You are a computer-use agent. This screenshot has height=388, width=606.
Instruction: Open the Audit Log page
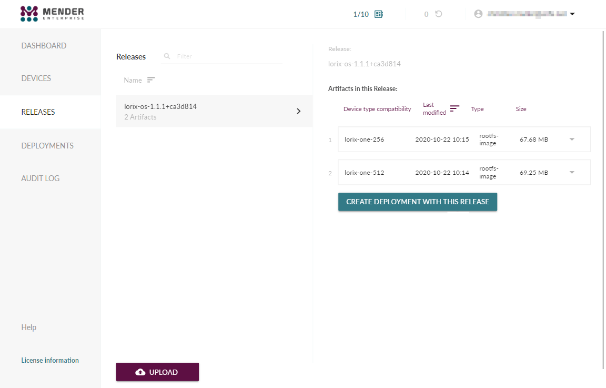[41, 178]
